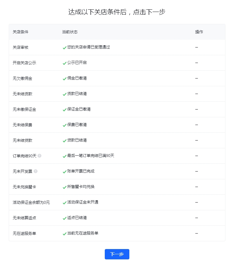Screen dimensions: 227x261
Task: Click status text 返点已结清
Action: click(x=77, y=218)
